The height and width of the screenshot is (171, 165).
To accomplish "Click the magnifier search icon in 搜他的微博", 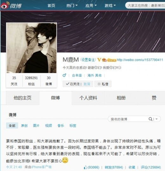I will [150, 119].
